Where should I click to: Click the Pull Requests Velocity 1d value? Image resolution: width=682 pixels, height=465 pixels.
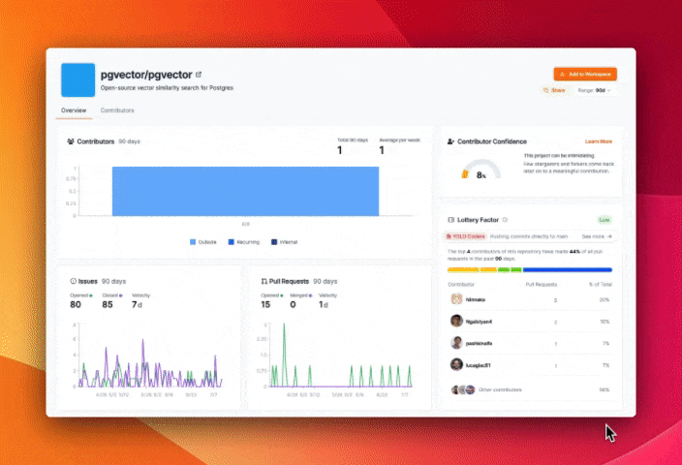point(323,304)
